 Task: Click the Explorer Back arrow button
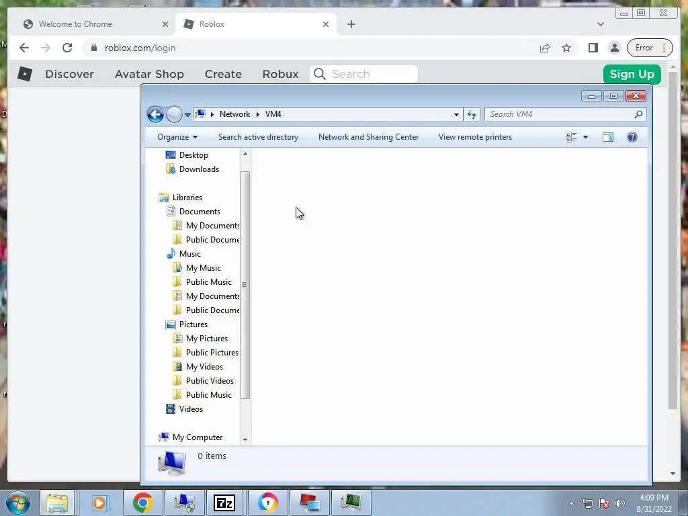pyautogui.click(x=155, y=114)
